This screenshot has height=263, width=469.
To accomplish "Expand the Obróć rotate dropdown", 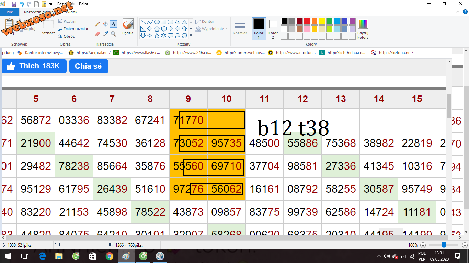I will pyautogui.click(x=77, y=36).
